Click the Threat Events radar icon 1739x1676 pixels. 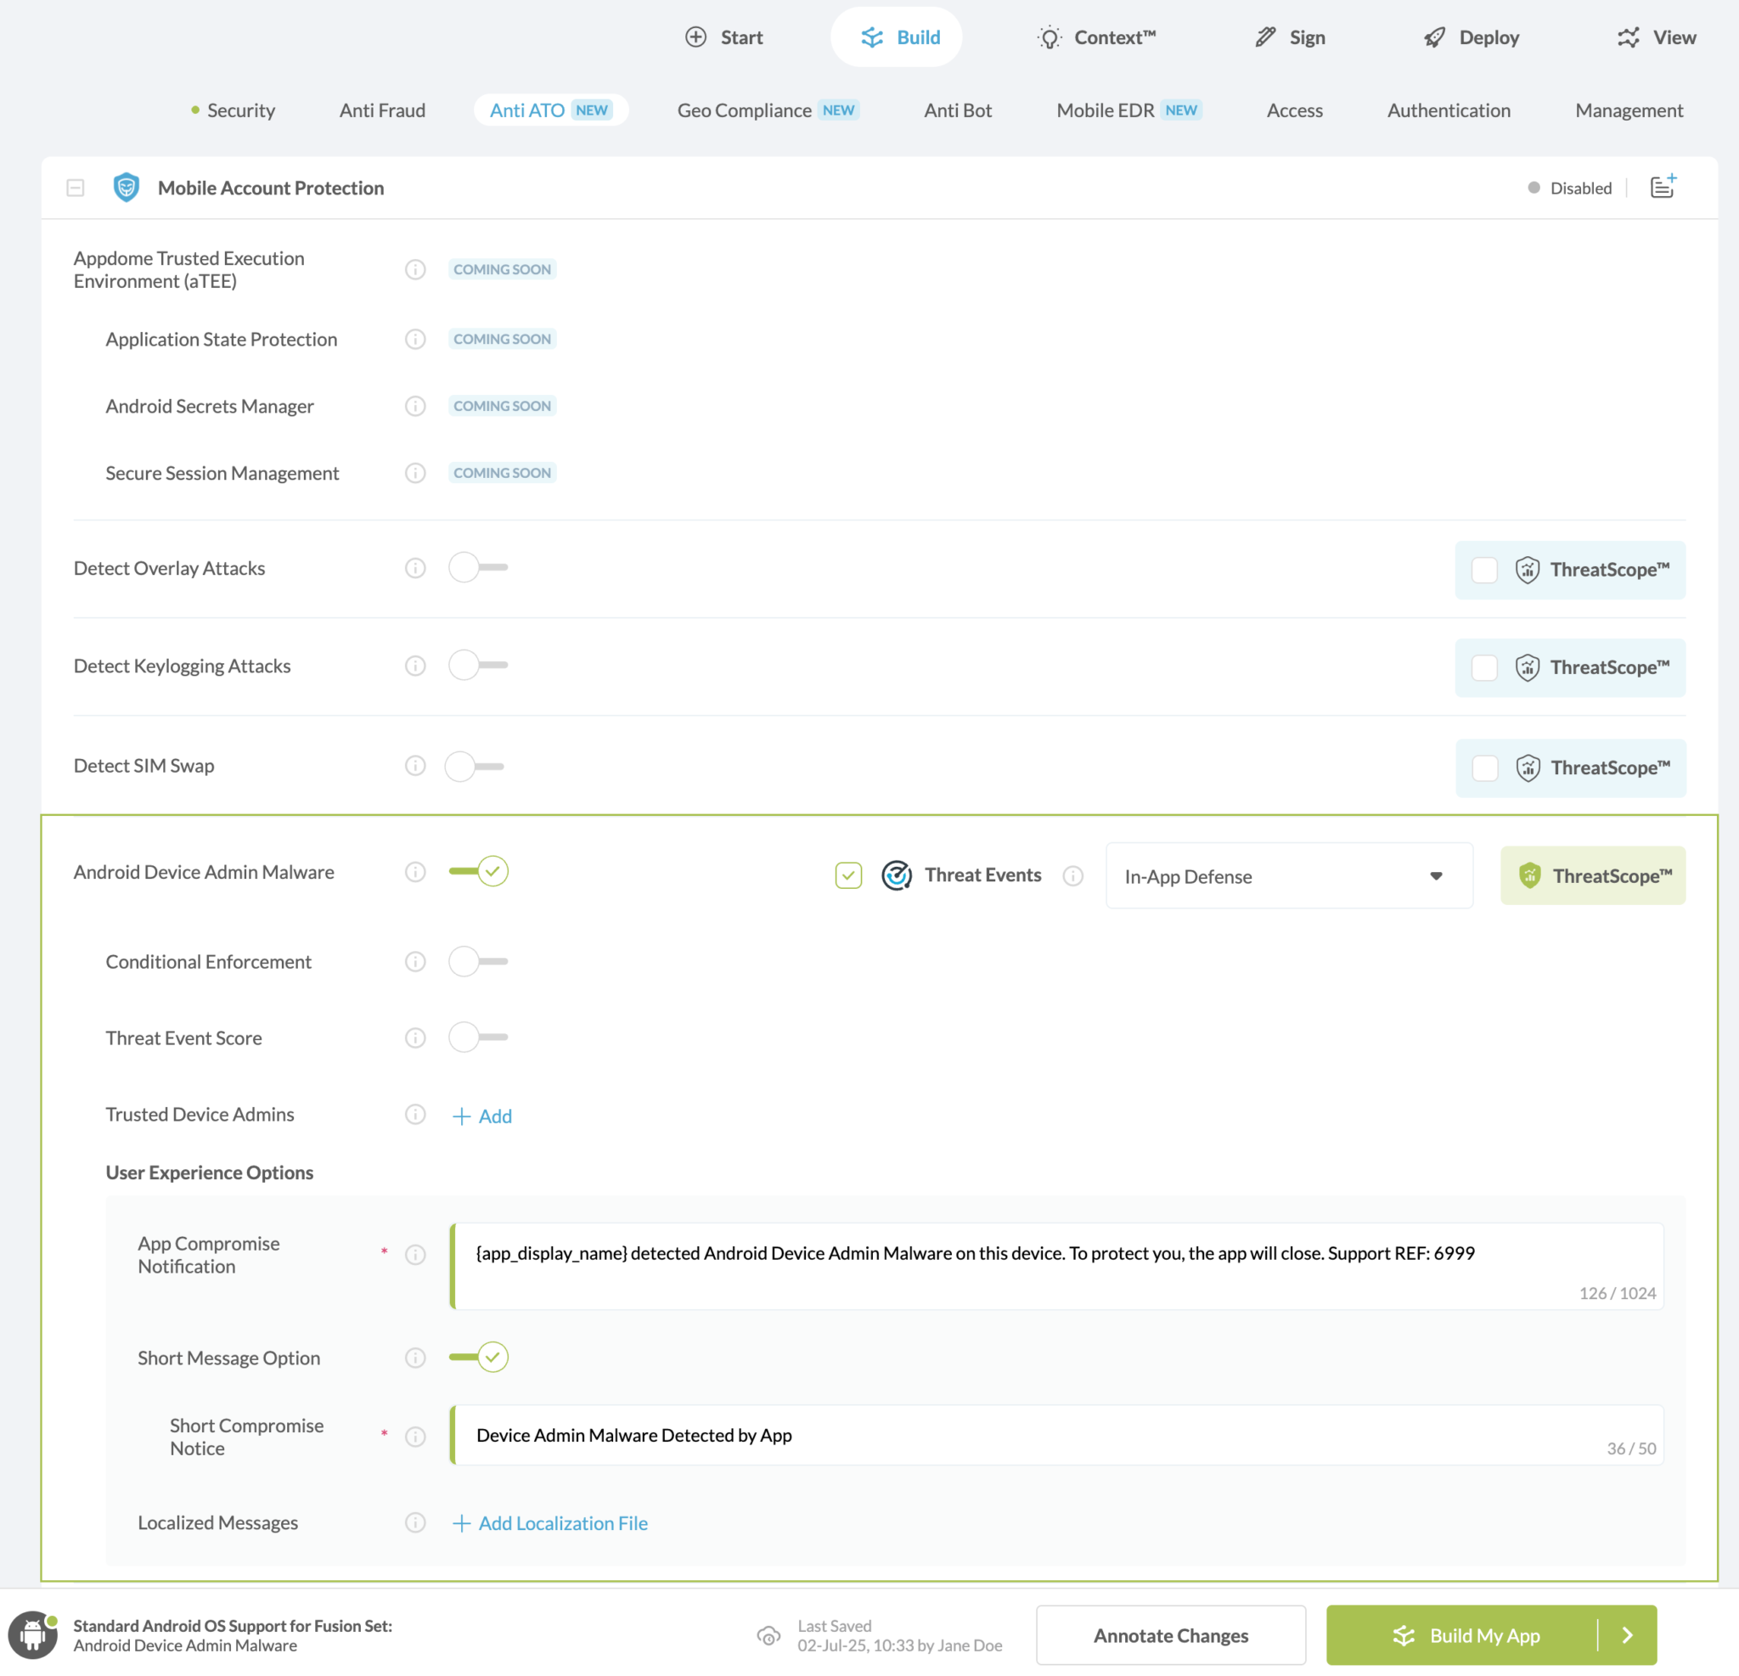896,875
